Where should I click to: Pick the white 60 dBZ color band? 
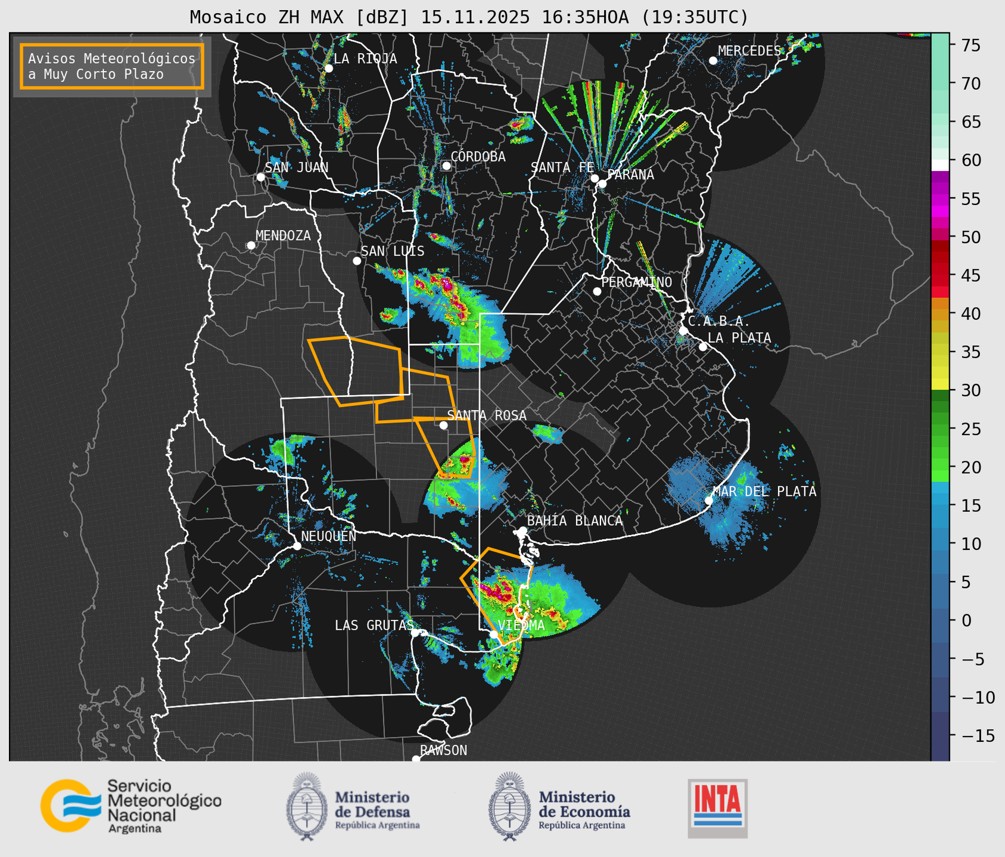(x=940, y=165)
